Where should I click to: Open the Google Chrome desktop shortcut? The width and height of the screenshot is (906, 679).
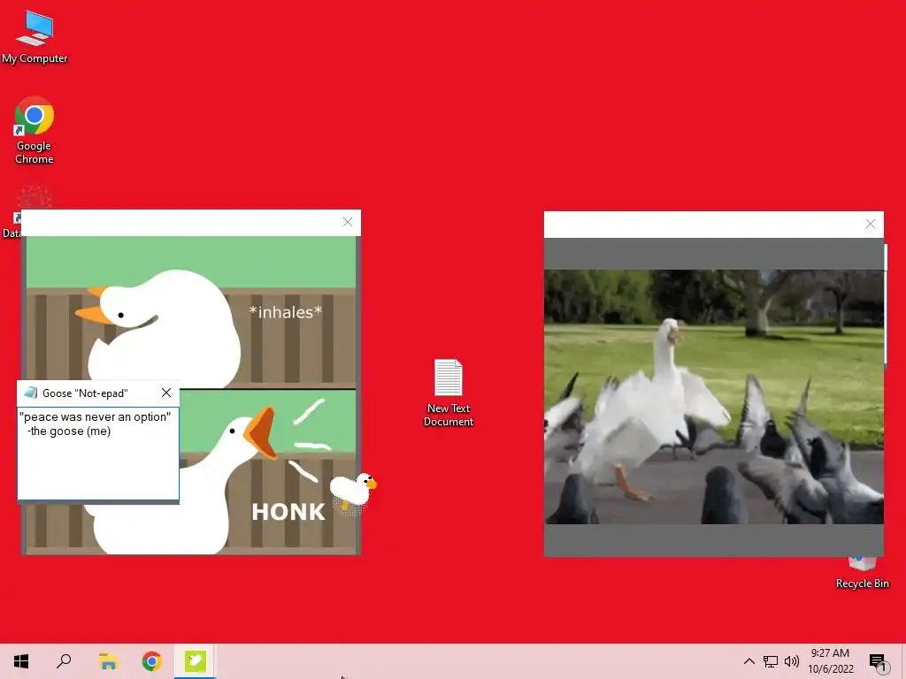click(x=35, y=131)
